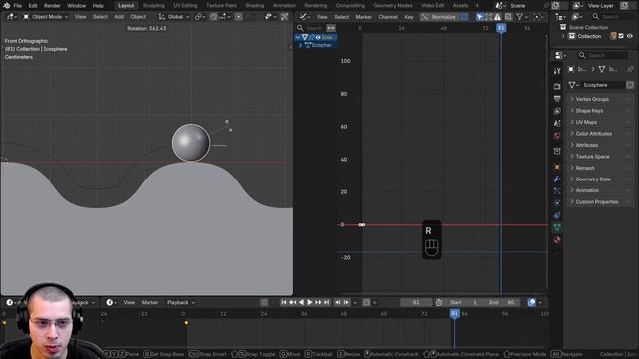Image resolution: width=639 pixels, height=359 pixels.
Task: Open the Material properties tab icon
Action: tap(557, 240)
